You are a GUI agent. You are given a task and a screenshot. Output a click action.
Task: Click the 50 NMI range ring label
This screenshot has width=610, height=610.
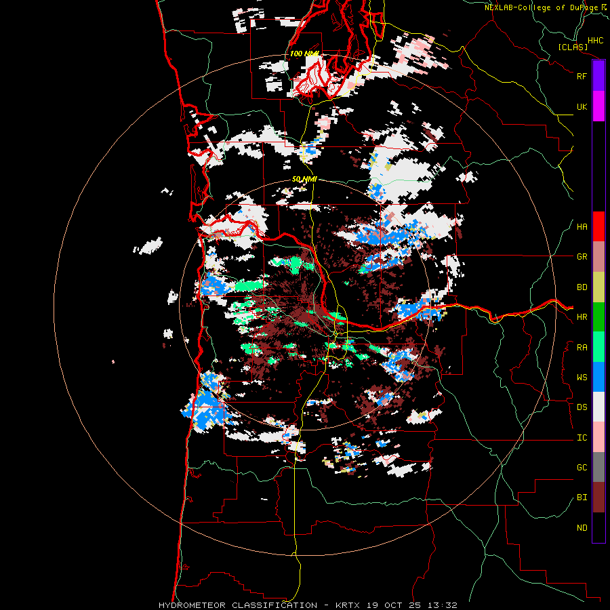[x=304, y=179]
